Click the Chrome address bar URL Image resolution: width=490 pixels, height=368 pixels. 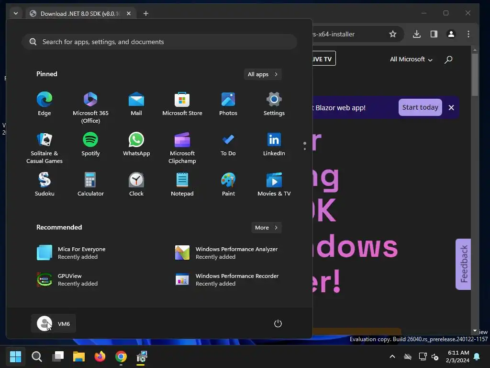click(334, 34)
